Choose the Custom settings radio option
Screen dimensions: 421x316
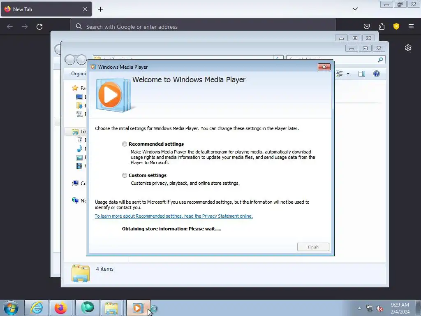tap(124, 175)
